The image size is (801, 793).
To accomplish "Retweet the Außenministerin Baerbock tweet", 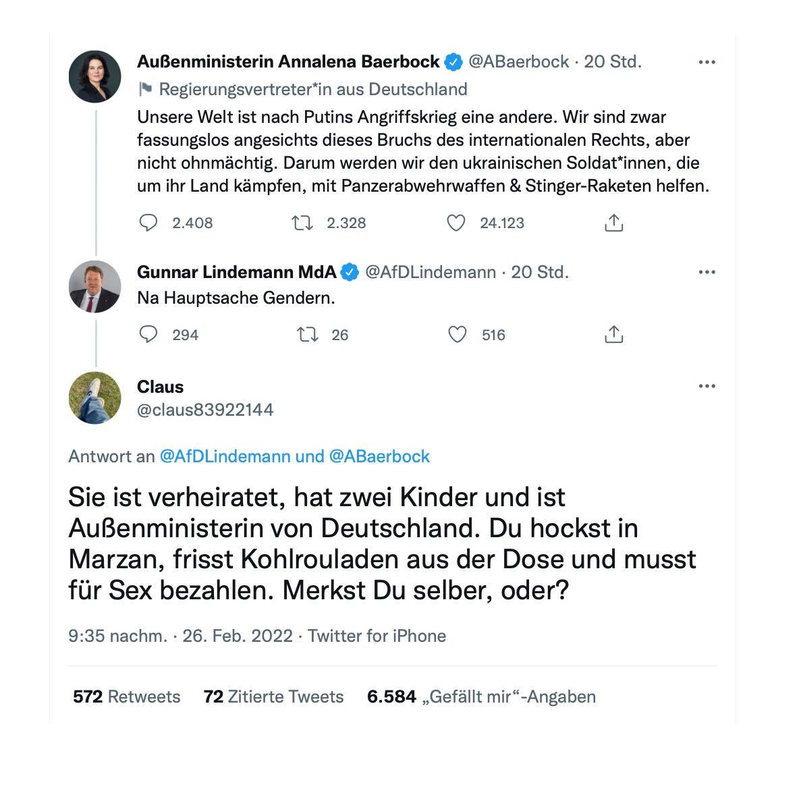I will tap(302, 223).
